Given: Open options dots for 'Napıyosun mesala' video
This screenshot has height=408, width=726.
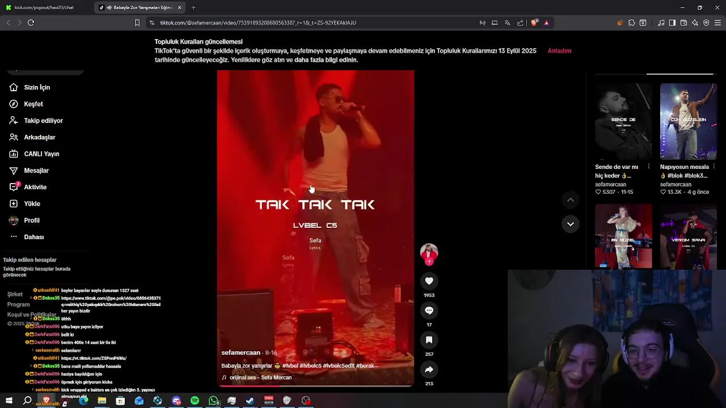Looking at the screenshot, I should click(x=714, y=167).
